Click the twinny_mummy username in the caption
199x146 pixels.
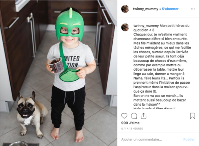(146, 26)
